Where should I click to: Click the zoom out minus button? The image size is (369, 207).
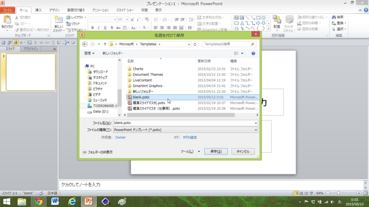click(x=327, y=193)
